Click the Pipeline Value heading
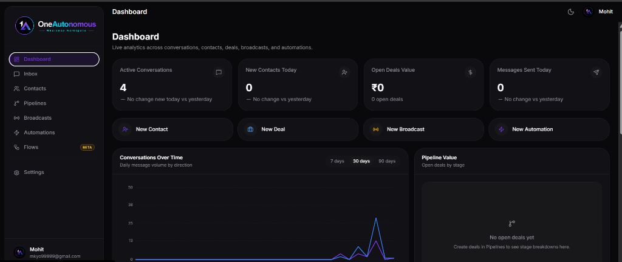 point(439,157)
